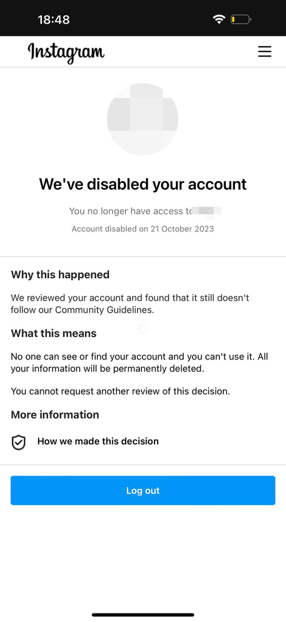Tap the home indicator bar

(x=143, y=615)
